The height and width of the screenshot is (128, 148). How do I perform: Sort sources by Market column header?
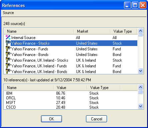[92, 31]
